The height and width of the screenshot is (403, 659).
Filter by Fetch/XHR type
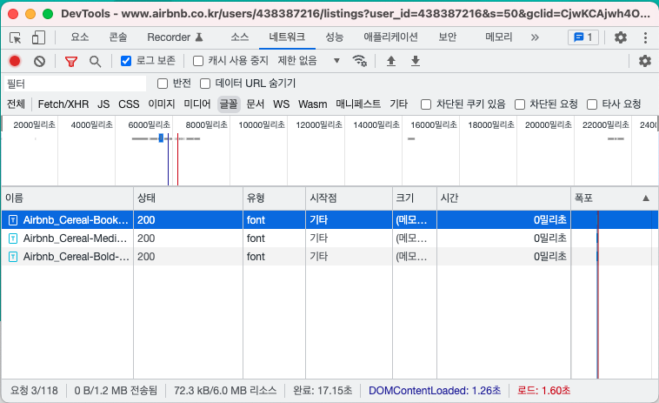click(63, 104)
